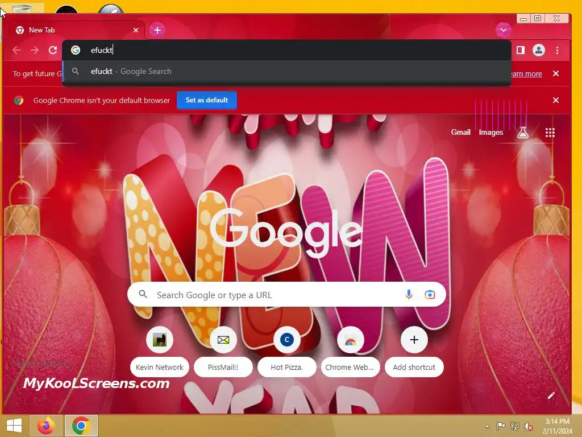
Task: Click the address bar showing efuckt
Action: click(286, 50)
